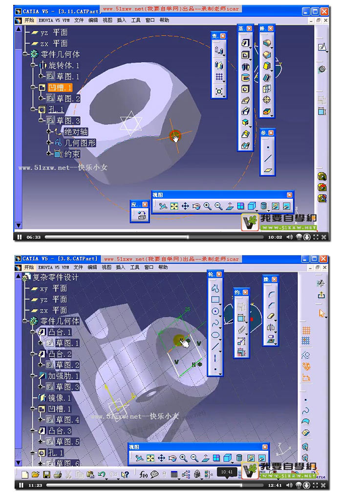Toggle Geometrical Constraints icon in bottom window's sidebar
The image size is (342, 497).
306,367
